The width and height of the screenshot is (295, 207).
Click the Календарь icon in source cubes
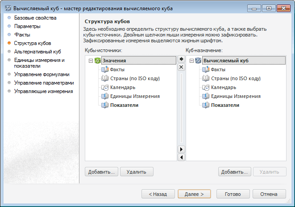105,87
